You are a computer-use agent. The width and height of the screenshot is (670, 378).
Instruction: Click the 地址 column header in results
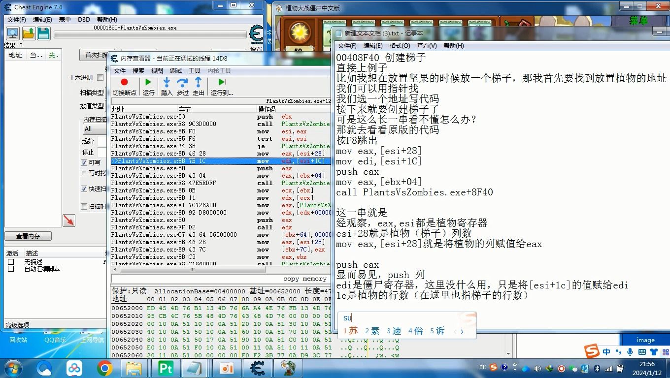15,55
